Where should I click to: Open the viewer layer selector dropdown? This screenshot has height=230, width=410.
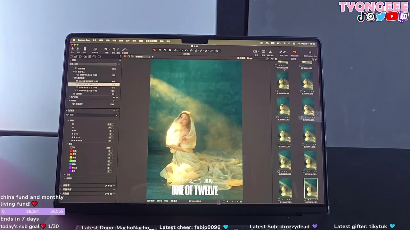143,57
